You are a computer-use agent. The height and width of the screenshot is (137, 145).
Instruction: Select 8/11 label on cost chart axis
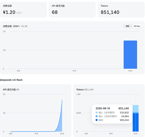click(x=74, y=71)
